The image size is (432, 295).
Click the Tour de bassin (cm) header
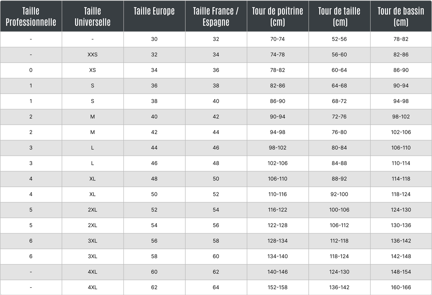pos(401,16)
